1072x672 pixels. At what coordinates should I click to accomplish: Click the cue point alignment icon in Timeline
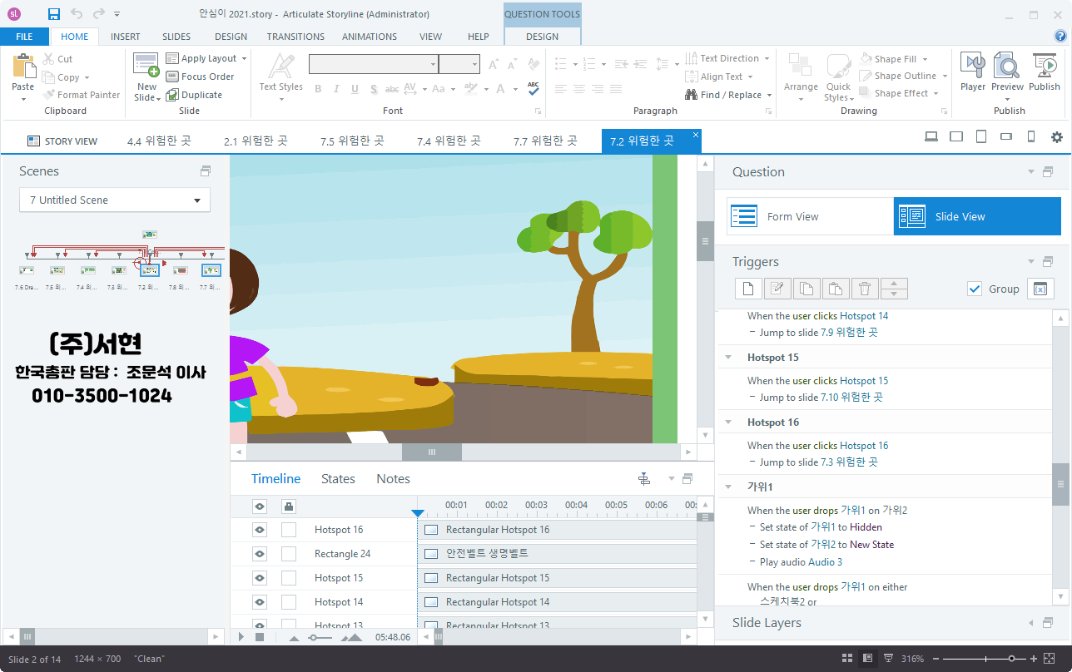point(644,478)
